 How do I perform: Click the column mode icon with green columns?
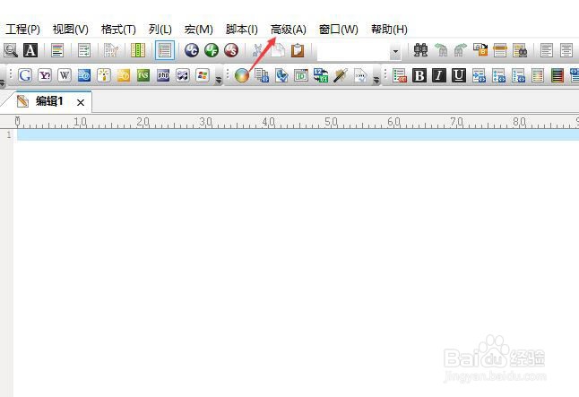click(138, 50)
